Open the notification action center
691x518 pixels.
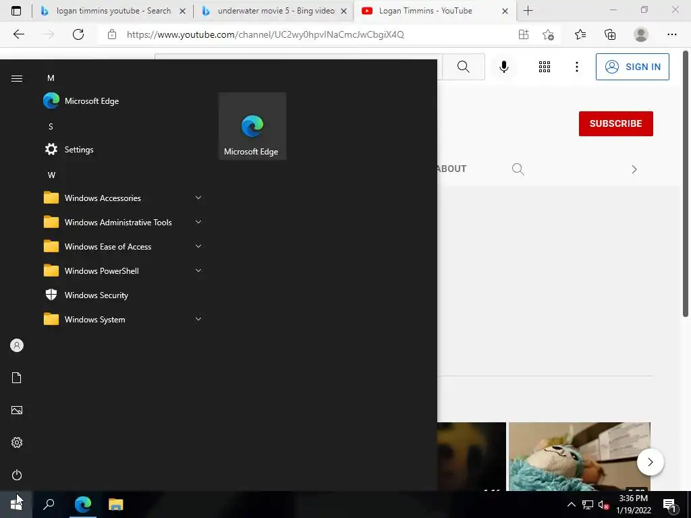669,505
